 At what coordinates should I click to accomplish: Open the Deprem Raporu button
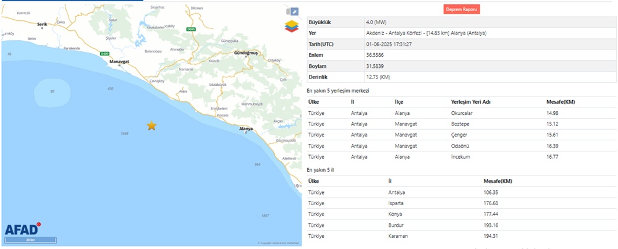pyautogui.click(x=462, y=9)
